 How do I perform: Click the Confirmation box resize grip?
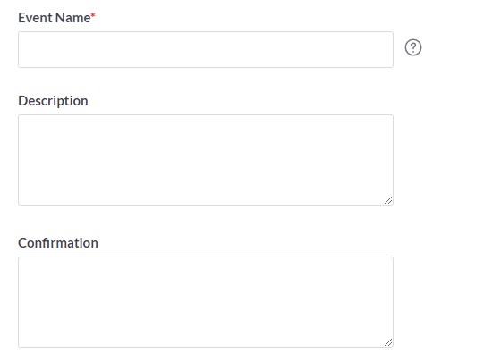point(388,342)
